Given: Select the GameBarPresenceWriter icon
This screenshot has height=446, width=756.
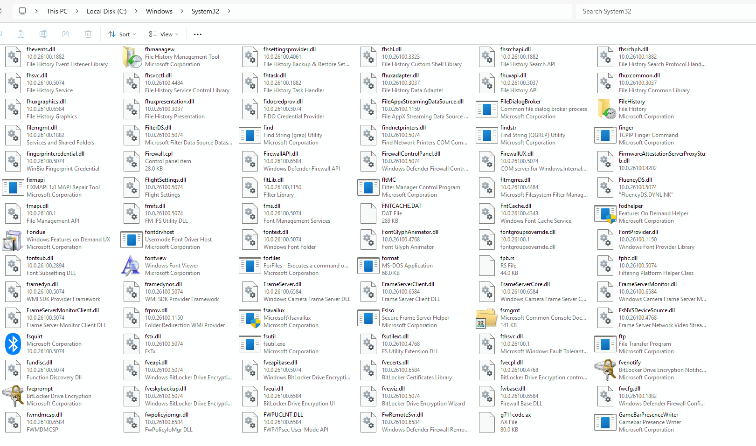Looking at the screenshot, I should [605, 422].
